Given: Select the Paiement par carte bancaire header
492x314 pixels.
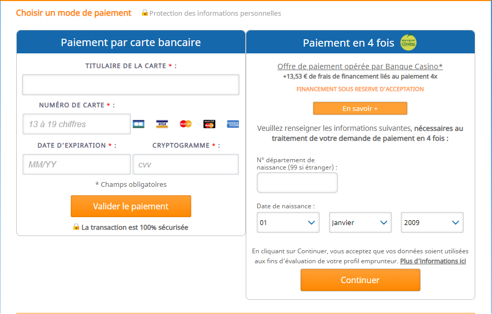Looking at the screenshot, I should point(130,42).
